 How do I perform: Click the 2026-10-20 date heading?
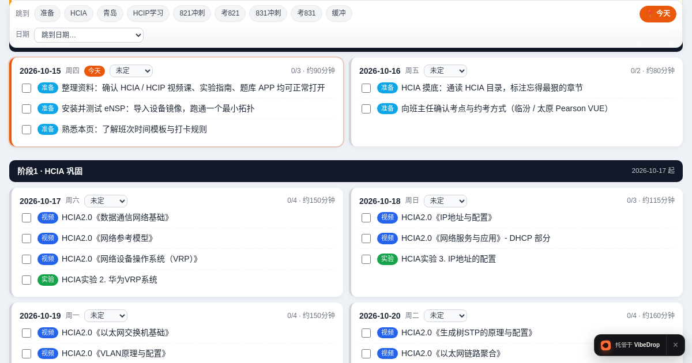[379, 316]
